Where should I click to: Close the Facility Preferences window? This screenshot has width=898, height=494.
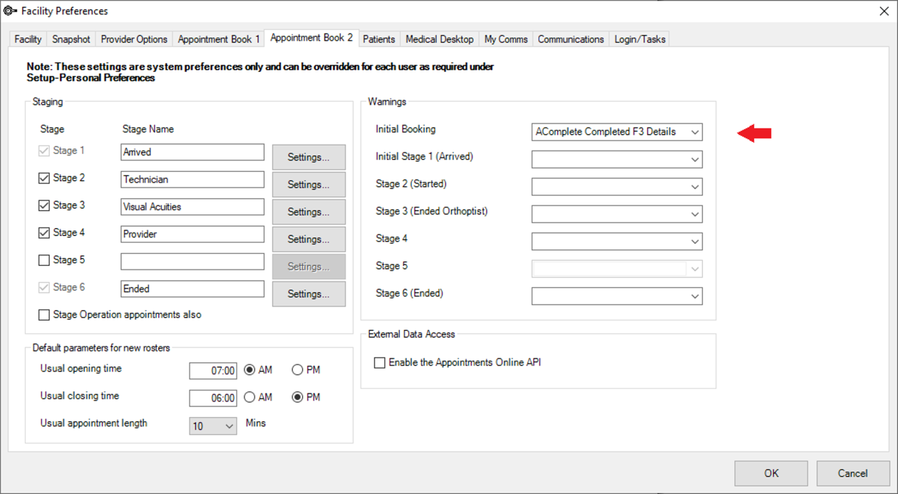click(x=884, y=11)
